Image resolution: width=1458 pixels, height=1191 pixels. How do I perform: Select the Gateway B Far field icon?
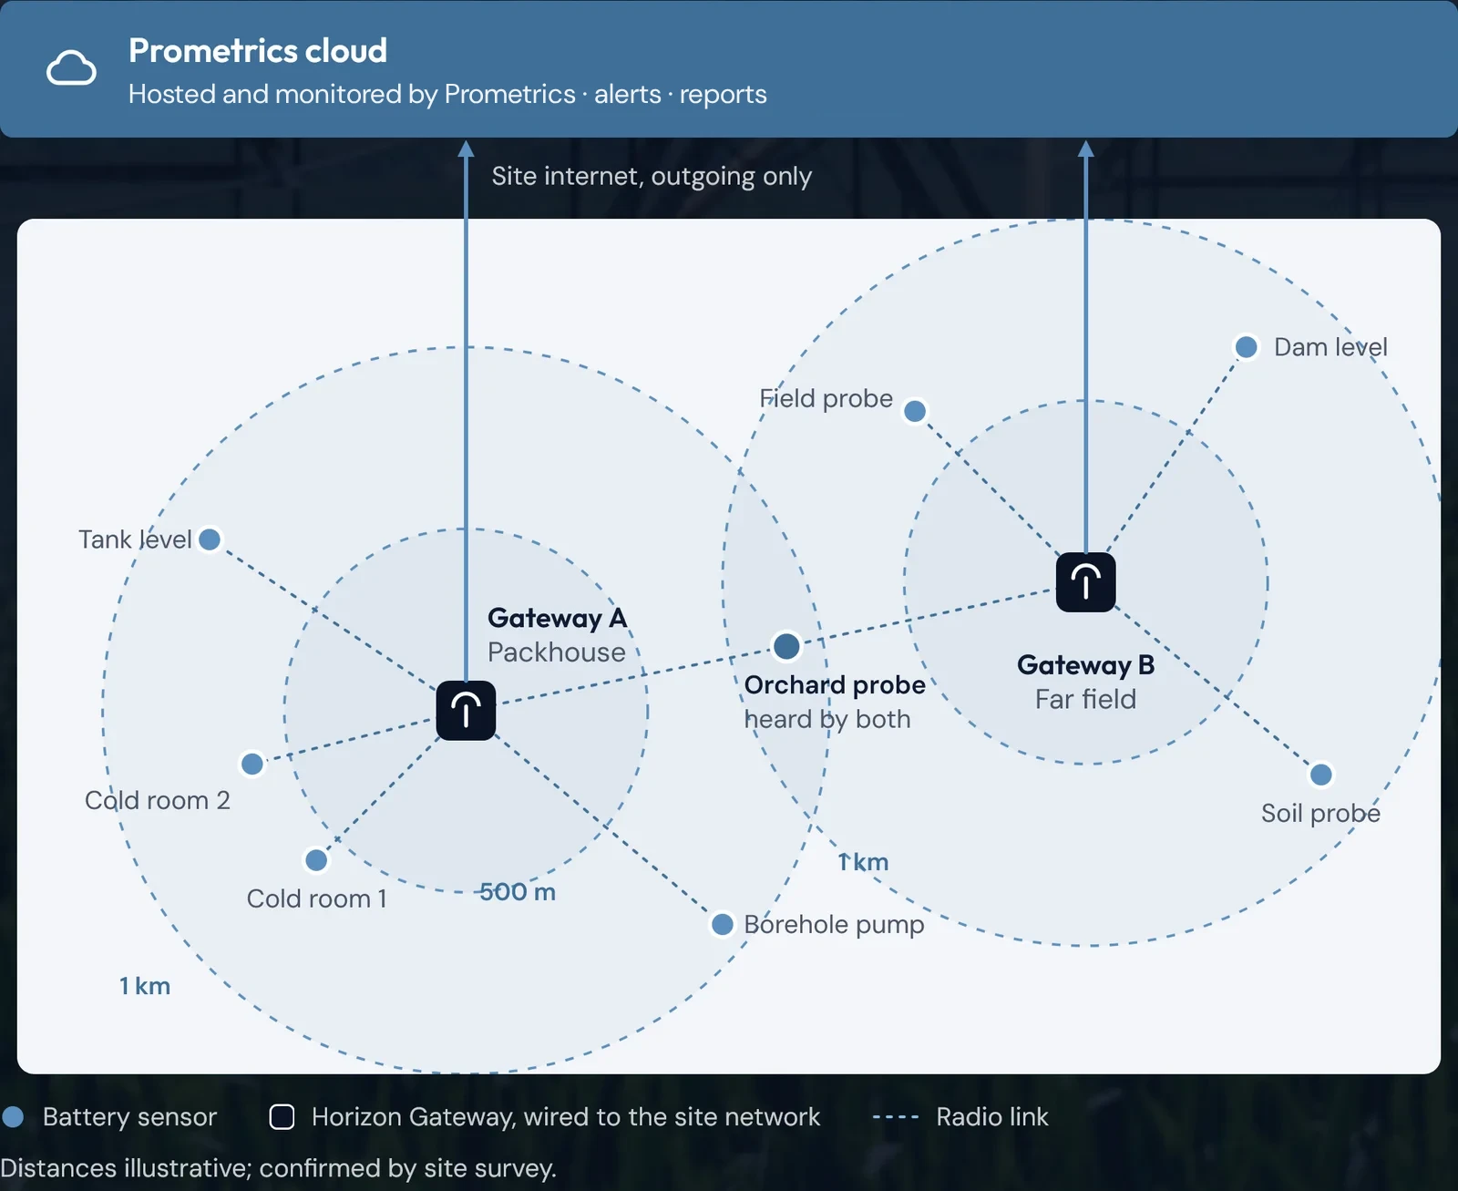pyautogui.click(x=1085, y=582)
